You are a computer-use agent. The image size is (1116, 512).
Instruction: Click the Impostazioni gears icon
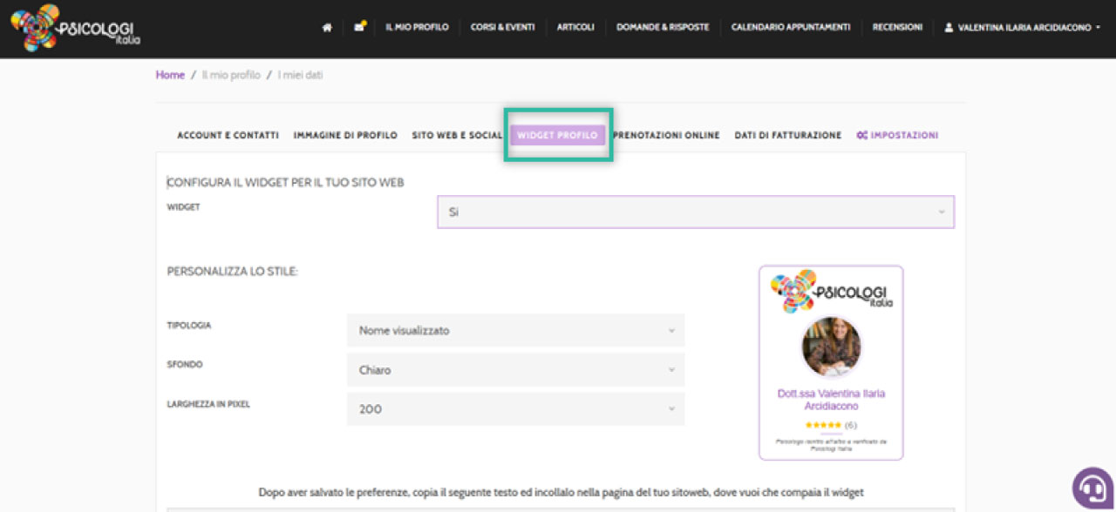[861, 136]
